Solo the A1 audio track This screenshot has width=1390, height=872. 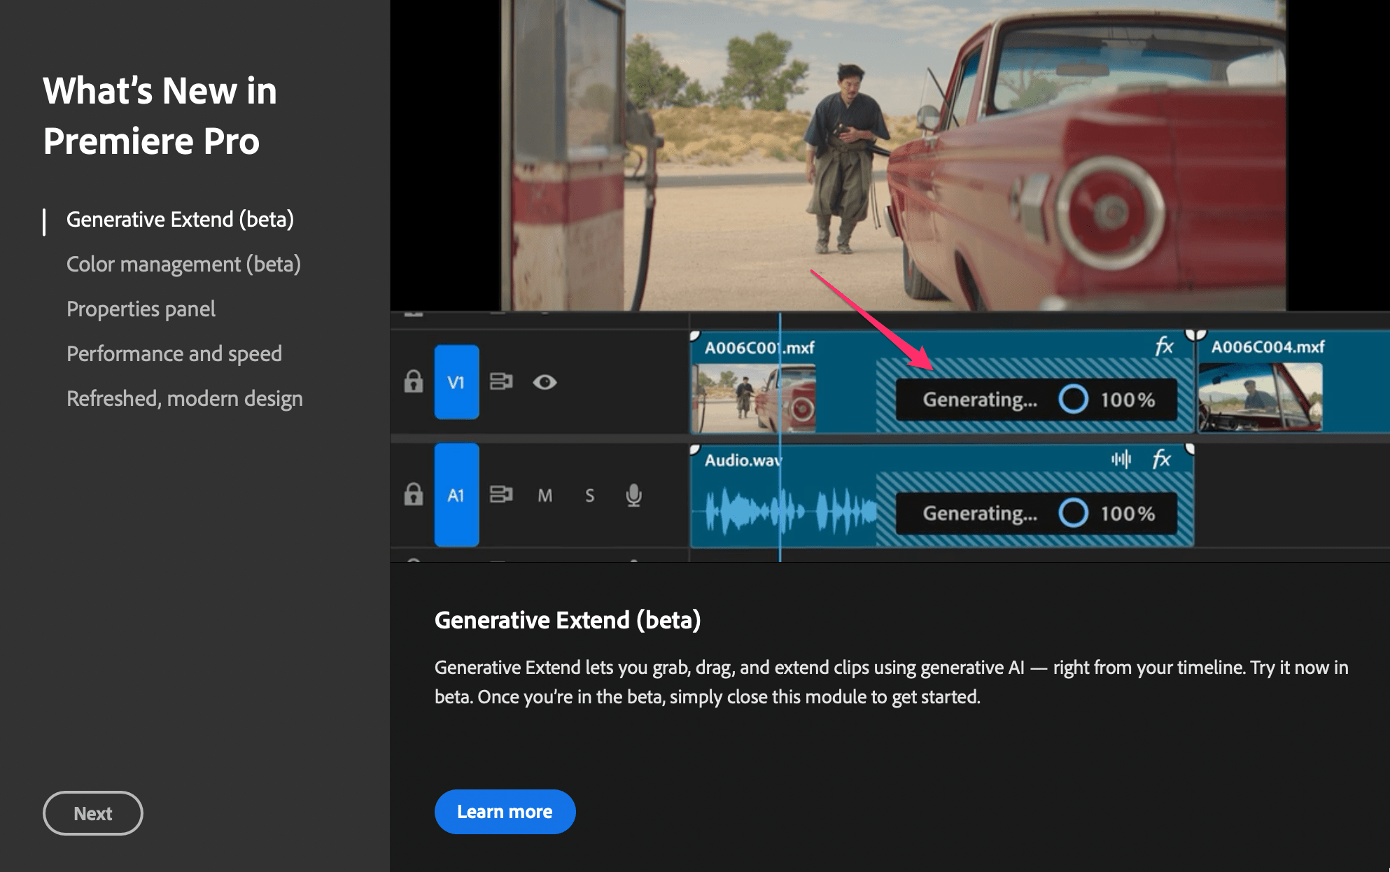(x=590, y=495)
